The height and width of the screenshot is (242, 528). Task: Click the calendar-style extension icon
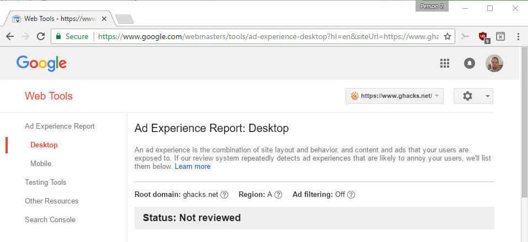500,36
